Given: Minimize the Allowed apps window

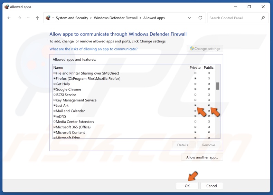Looking at the screenshot, I should 236,7.
